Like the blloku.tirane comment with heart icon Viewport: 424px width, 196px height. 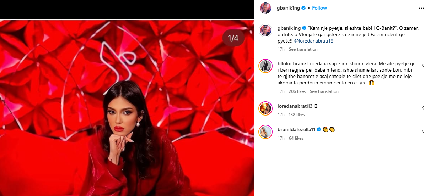[x=423, y=66]
